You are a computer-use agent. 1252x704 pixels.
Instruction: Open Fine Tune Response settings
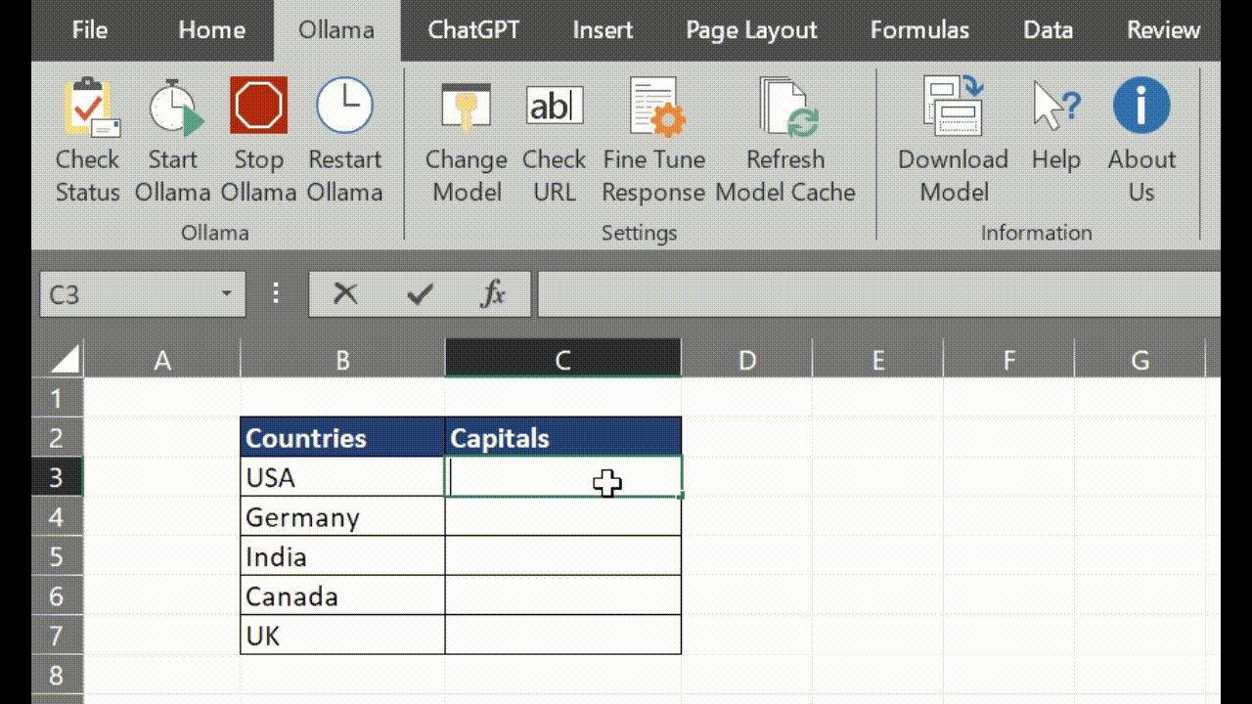653,108
